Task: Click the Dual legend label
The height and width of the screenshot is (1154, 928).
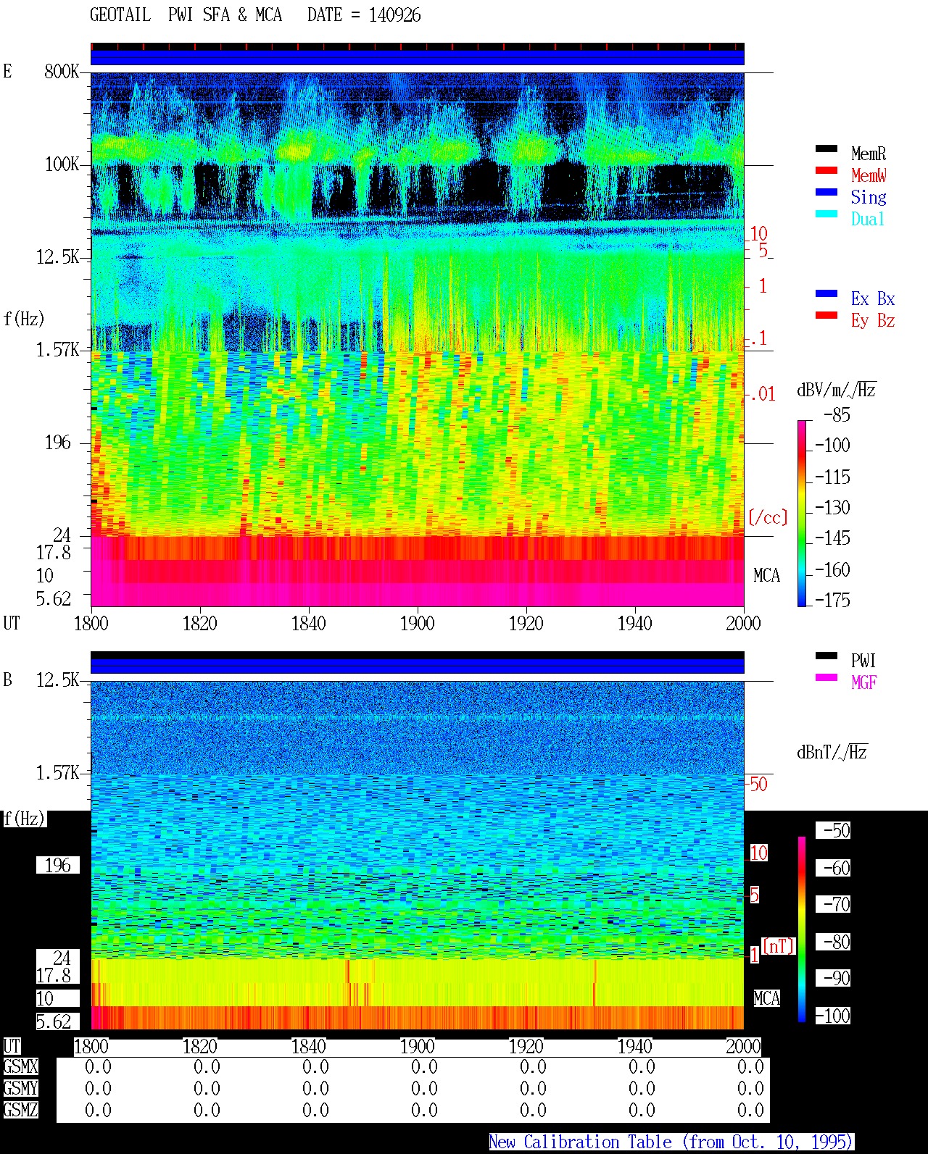Action: (x=869, y=219)
